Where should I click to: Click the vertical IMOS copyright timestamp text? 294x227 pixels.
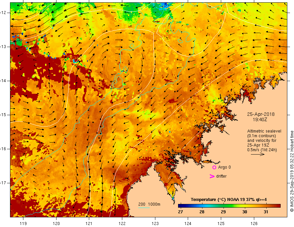click(x=292, y=171)
